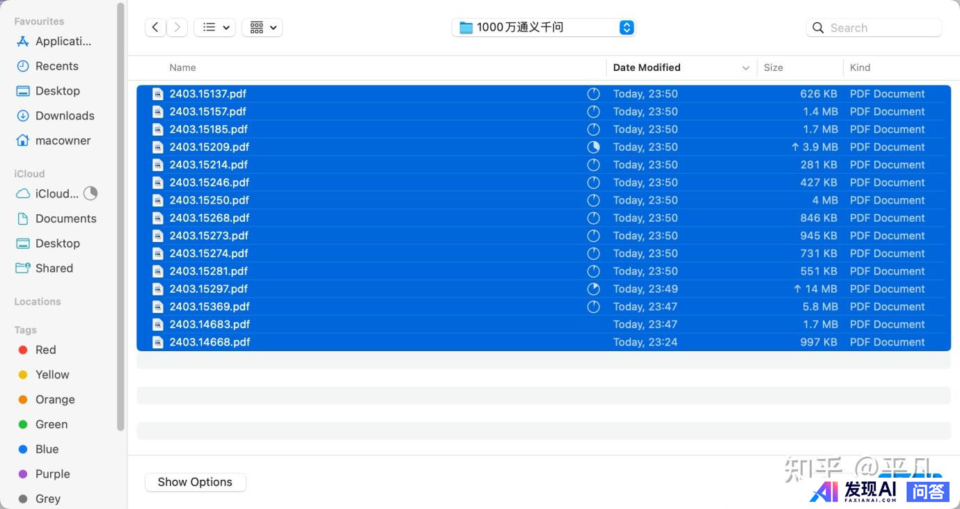The width and height of the screenshot is (960, 509).
Task: Select file 2403.15250.pdf
Action: 544,200
